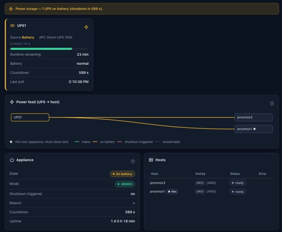Click the Battery status value normal
The height and width of the screenshot is (232, 282).
pos(83,64)
